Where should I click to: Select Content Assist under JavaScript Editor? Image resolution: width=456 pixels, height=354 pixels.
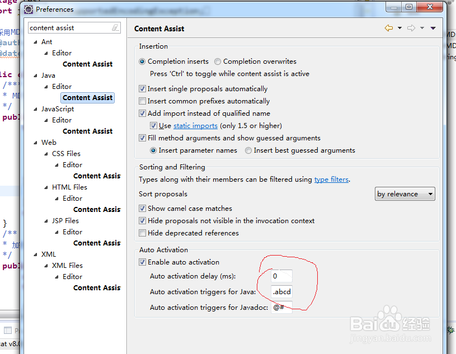pos(87,131)
